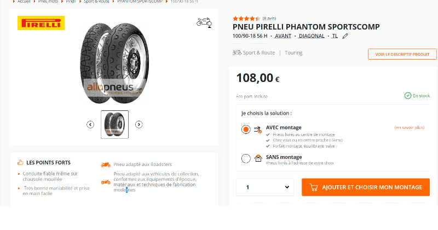Select the SANS montage option
The width and height of the screenshot is (438, 230).
click(246, 159)
